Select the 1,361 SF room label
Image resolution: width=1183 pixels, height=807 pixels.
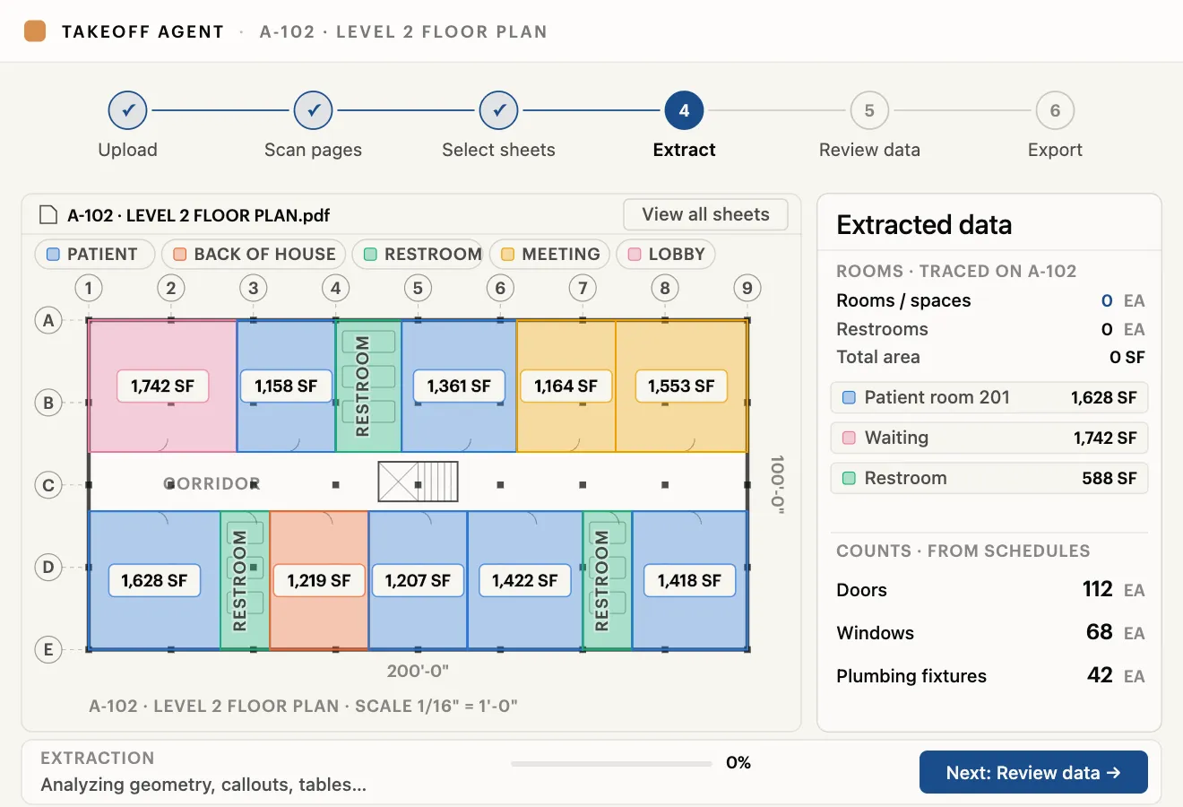click(x=459, y=386)
